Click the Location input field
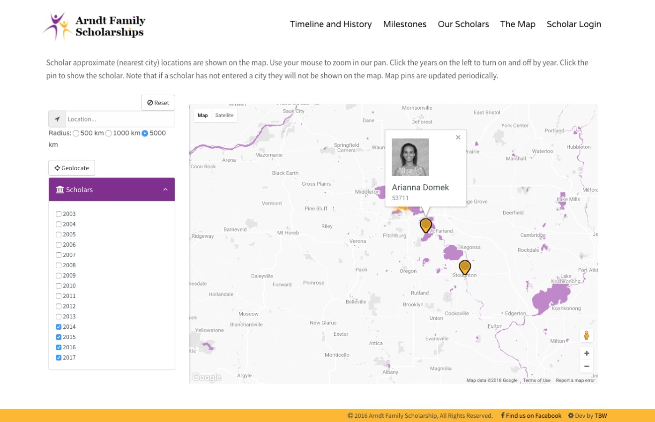The image size is (655, 422). point(120,119)
